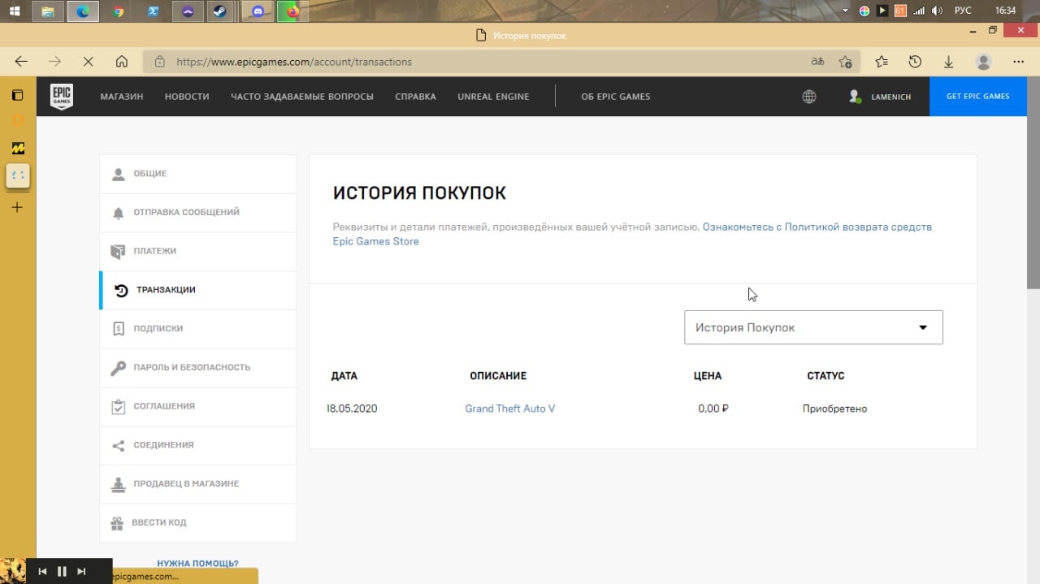
Task: Open the browser profile avatar
Action: click(983, 62)
